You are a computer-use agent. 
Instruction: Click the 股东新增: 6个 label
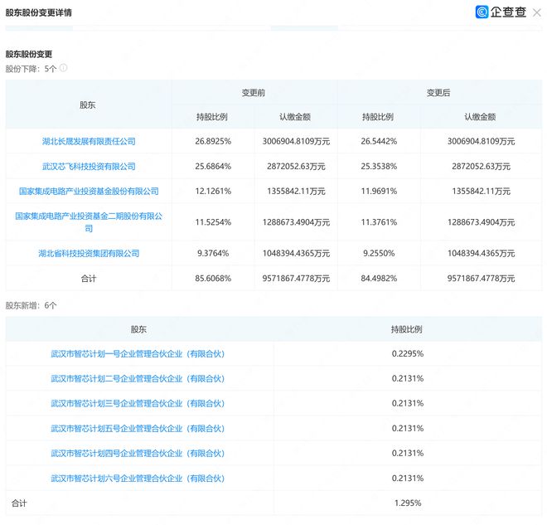tap(31, 306)
